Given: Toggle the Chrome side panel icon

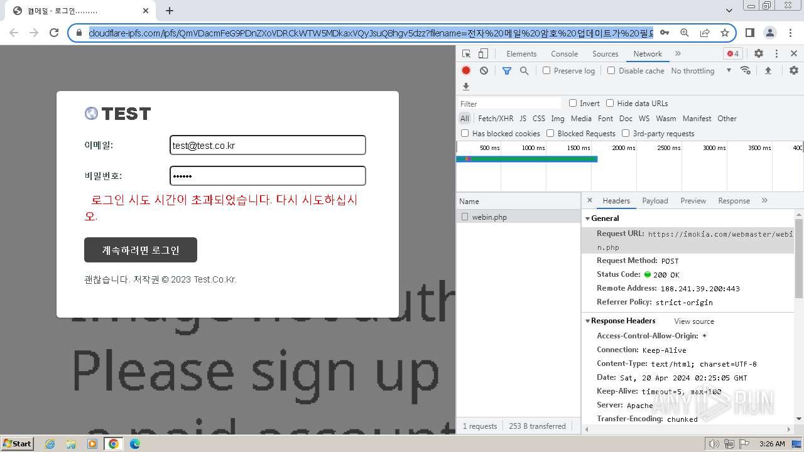Looking at the screenshot, I should point(750,33).
